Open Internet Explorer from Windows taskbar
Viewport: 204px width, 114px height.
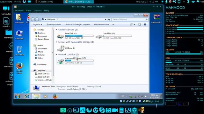(27, 96)
